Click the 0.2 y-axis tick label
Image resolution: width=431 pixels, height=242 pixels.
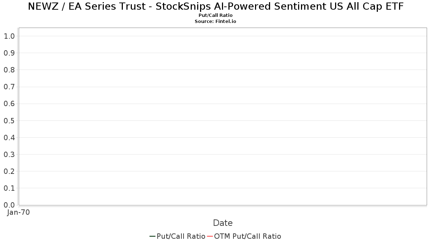9,171
